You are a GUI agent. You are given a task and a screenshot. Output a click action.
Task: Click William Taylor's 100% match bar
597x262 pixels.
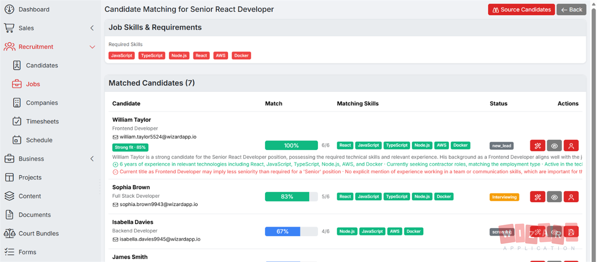292,145
